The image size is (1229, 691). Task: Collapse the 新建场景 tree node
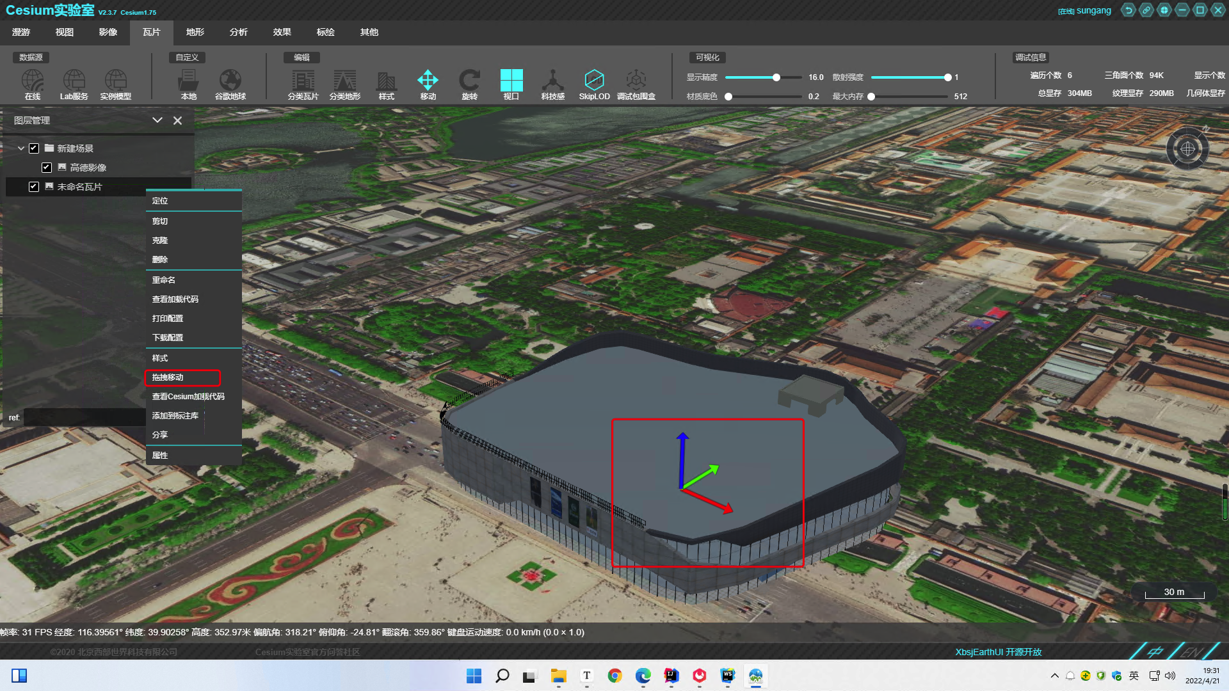point(21,148)
